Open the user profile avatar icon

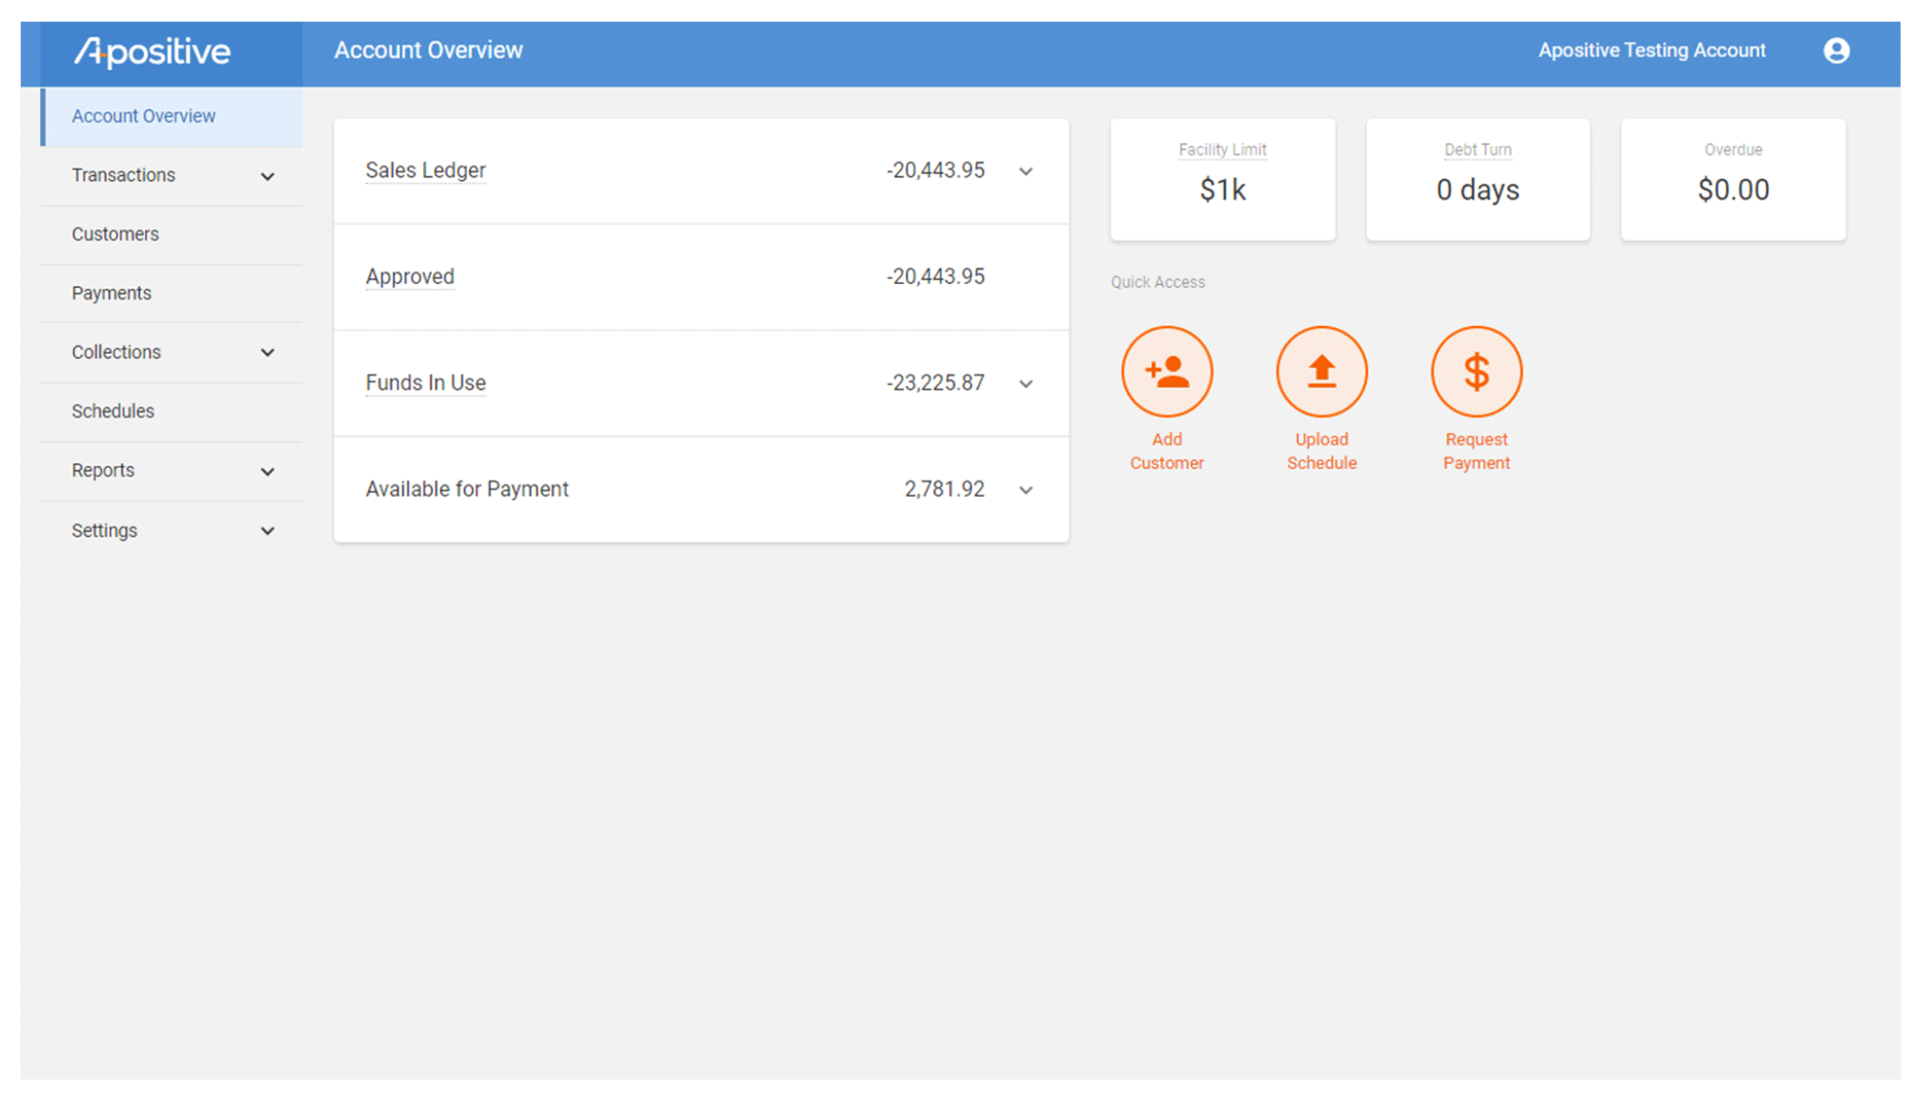[1835, 51]
